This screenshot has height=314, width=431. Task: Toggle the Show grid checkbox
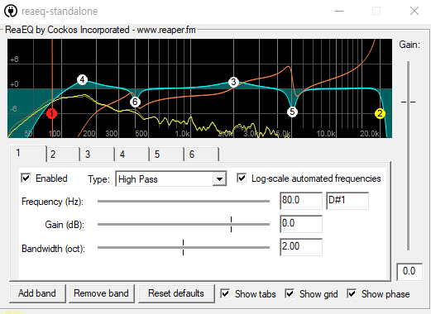[290, 294]
